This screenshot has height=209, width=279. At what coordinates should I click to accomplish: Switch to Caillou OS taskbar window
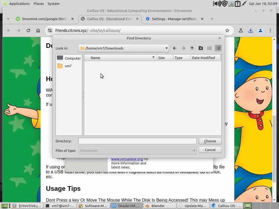(x=226, y=206)
